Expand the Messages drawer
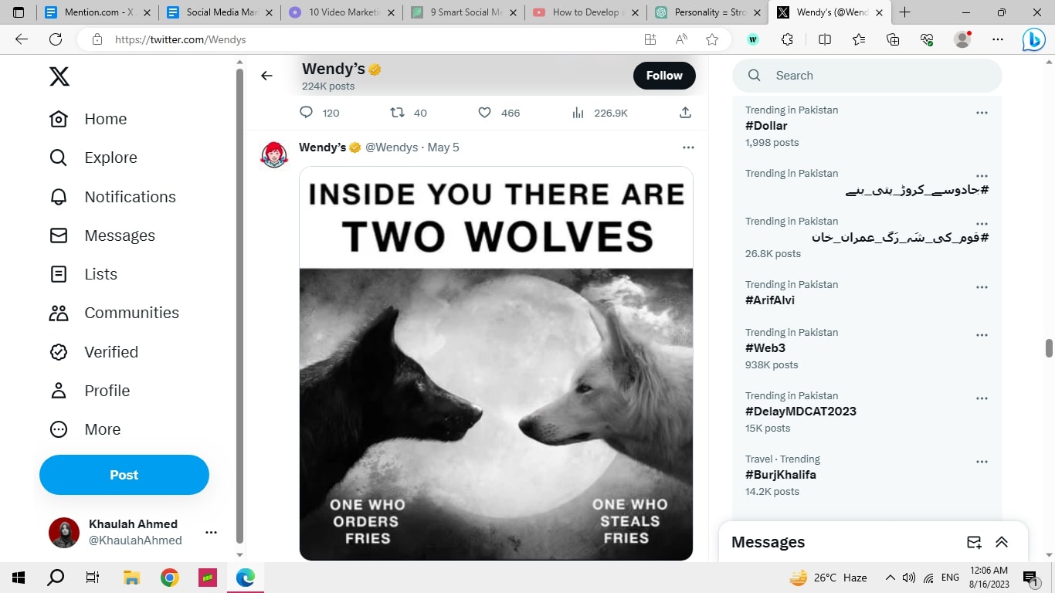 click(x=1002, y=542)
